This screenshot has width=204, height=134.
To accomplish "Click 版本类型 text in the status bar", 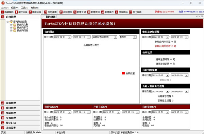I will click(124, 132).
